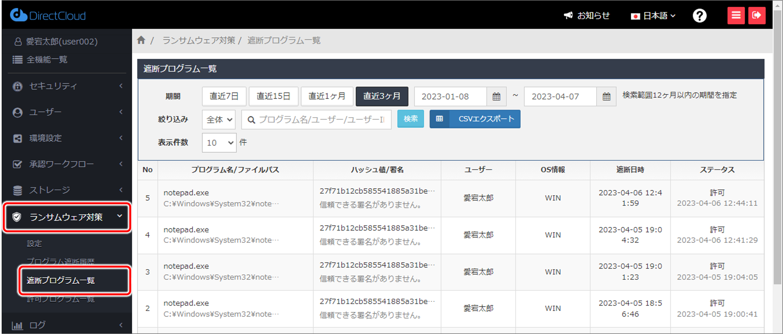Click status date 2023-04-05 19:04:05
783x334 pixels.
pyautogui.click(x=717, y=277)
